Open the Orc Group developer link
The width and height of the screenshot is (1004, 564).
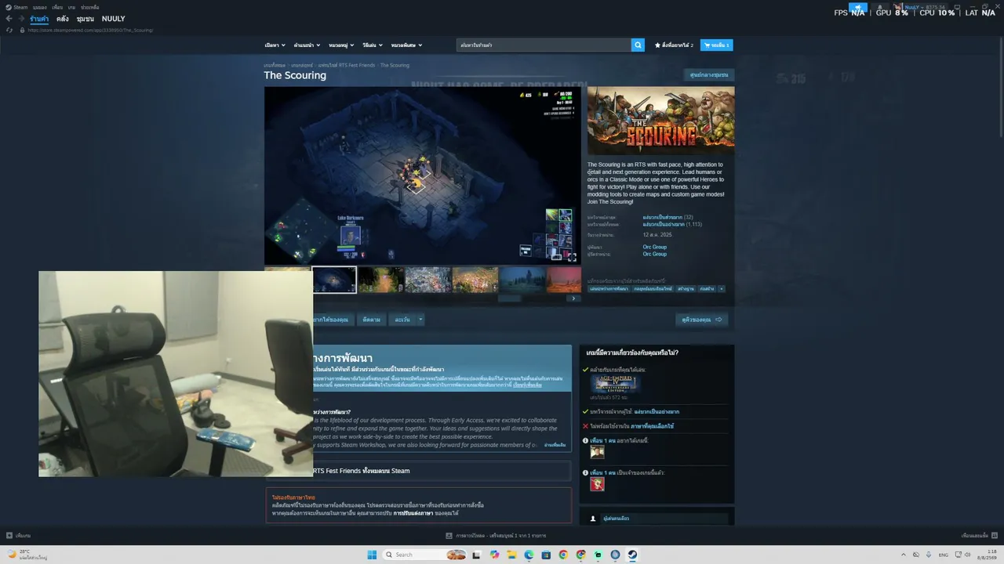click(655, 247)
